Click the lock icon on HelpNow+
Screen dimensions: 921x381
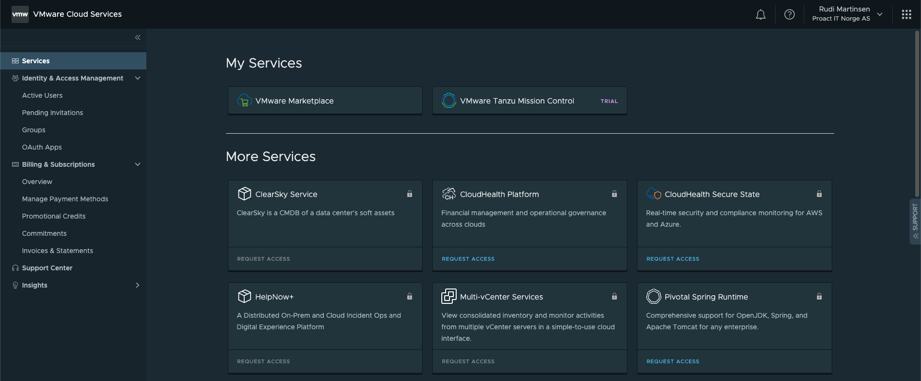click(410, 296)
